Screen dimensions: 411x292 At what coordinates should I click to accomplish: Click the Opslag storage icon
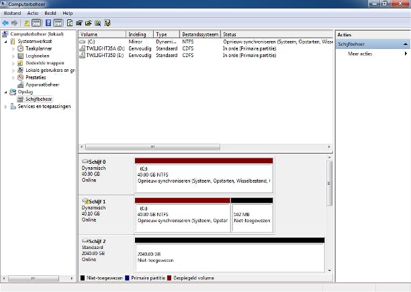pos(13,92)
